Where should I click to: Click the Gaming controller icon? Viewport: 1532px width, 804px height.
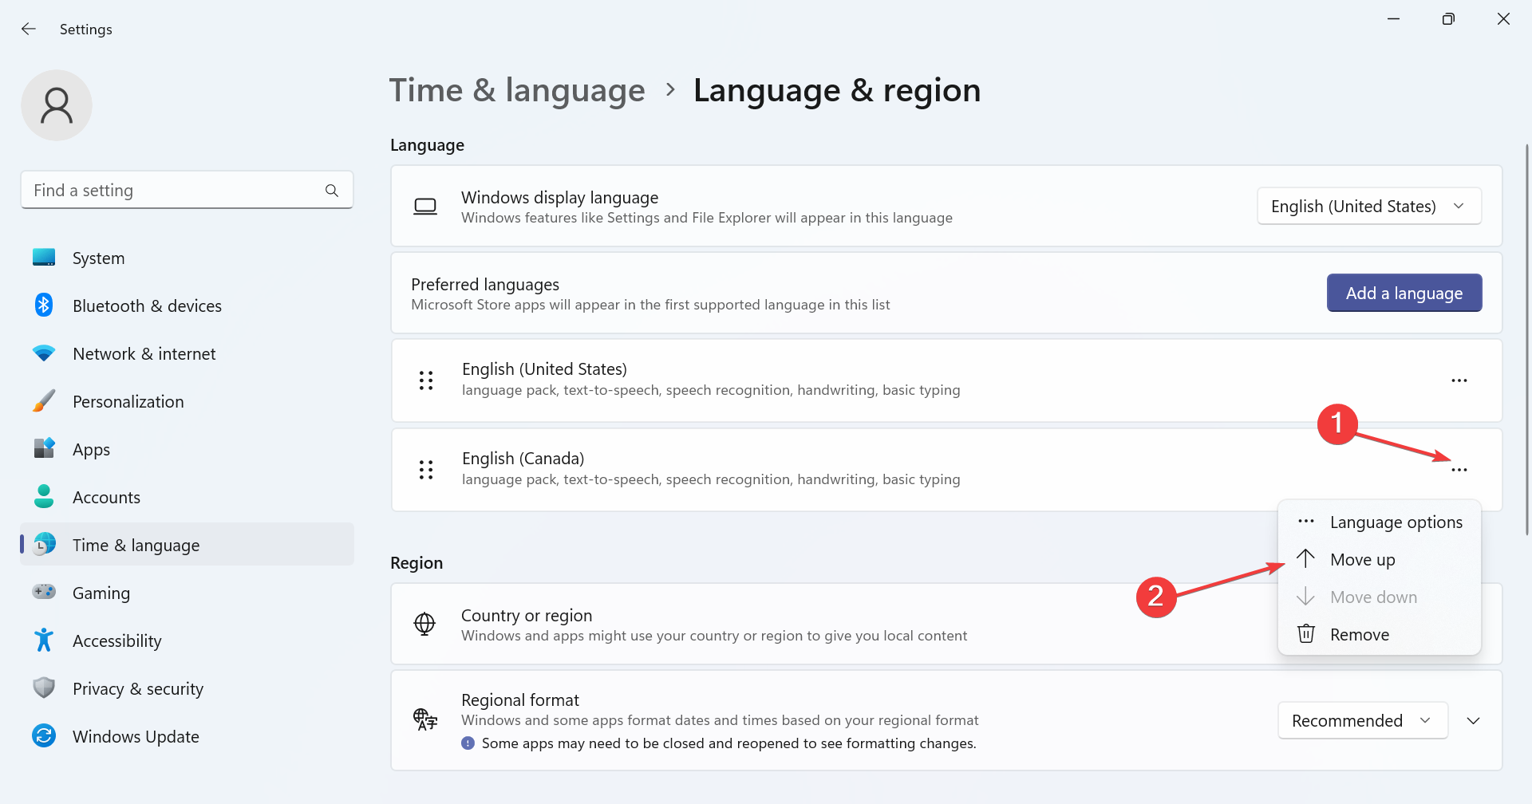(x=44, y=592)
